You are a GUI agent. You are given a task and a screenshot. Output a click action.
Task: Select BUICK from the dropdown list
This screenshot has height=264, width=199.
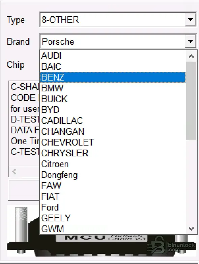point(113,99)
